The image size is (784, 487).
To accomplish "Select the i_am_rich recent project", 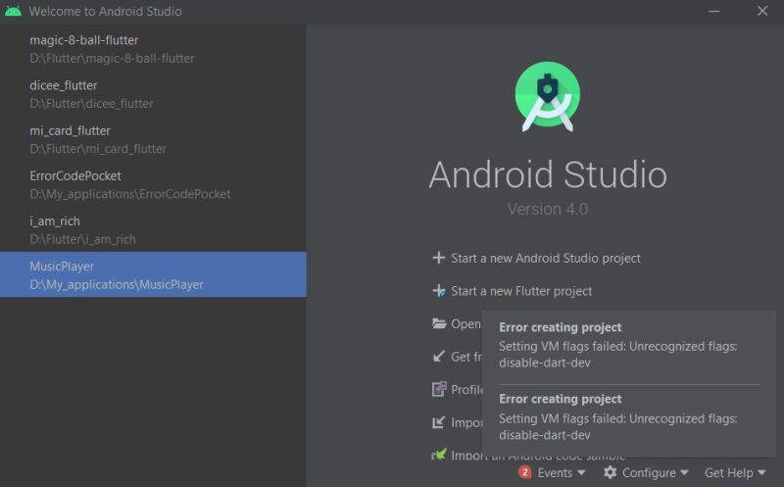I will pyautogui.click(x=153, y=229).
